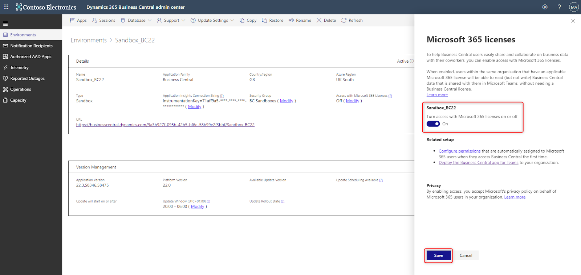Select Environments in the sidebar
Image resolution: width=581 pixels, height=275 pixels.
pyautogui.click(x=31, y=35)
